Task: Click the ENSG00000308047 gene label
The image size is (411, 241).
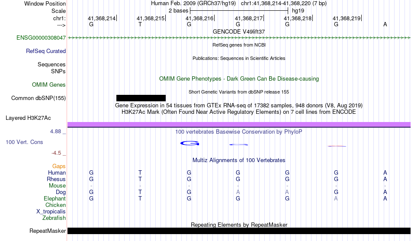Action: (x=41, y=38)
